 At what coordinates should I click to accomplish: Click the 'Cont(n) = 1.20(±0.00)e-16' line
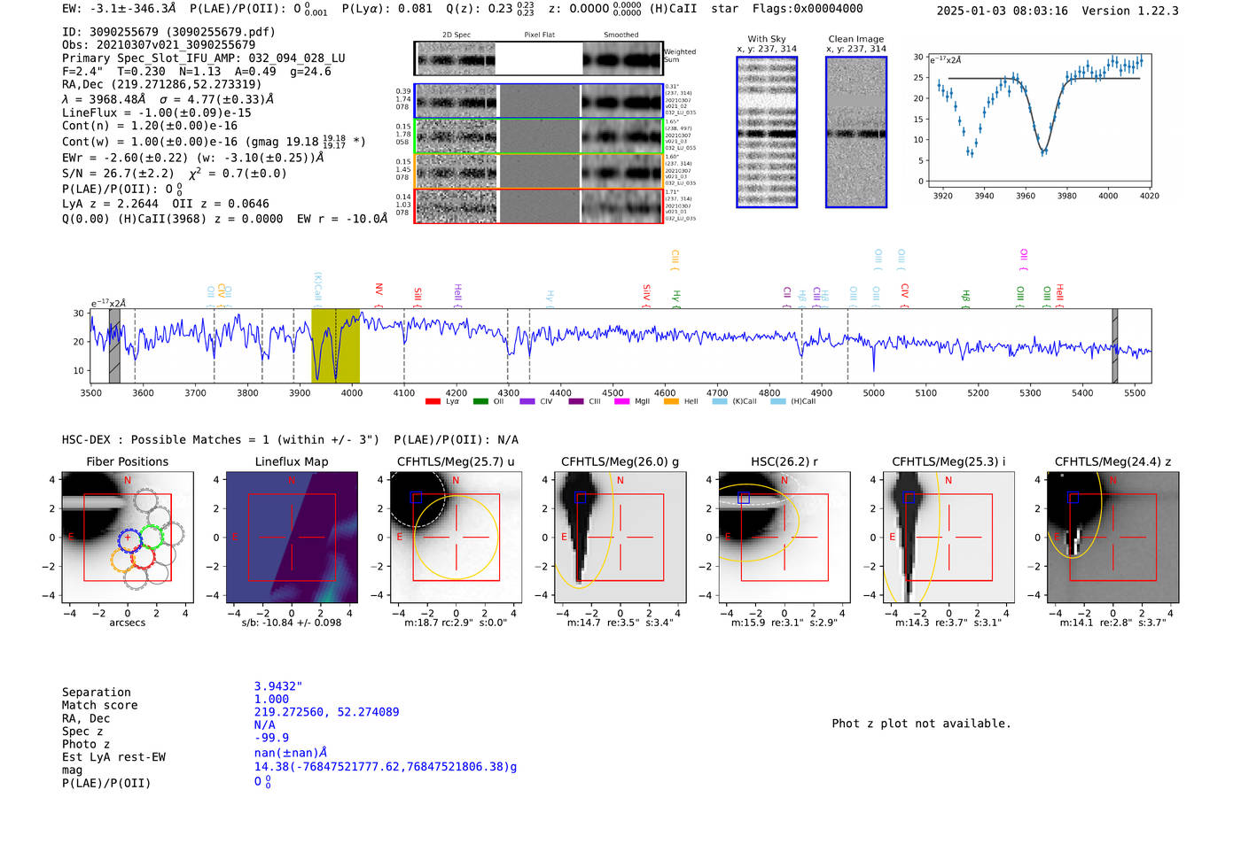pyautogui.click(x=150, y=126)
